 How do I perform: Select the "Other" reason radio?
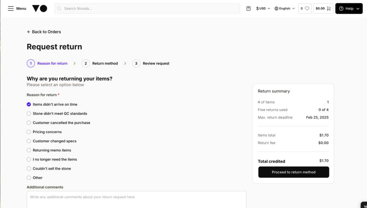29,178
